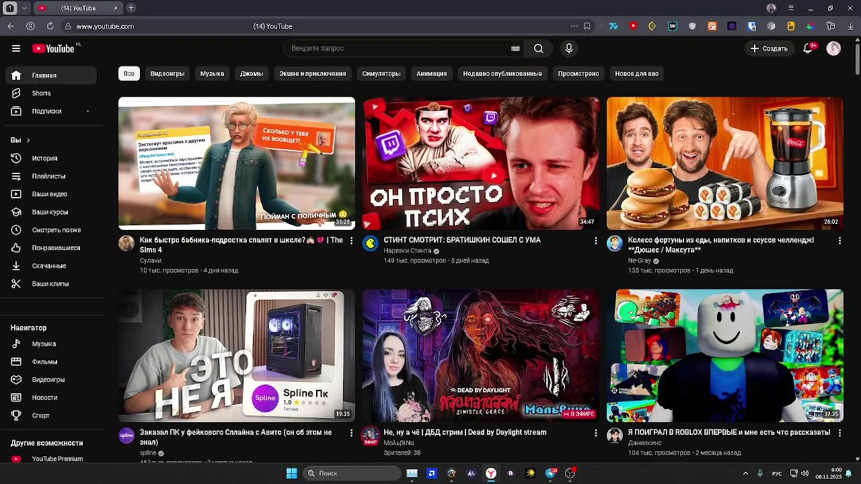Open Ваши видео in sidebar
861x484 pixels.
tap(51, 194)
